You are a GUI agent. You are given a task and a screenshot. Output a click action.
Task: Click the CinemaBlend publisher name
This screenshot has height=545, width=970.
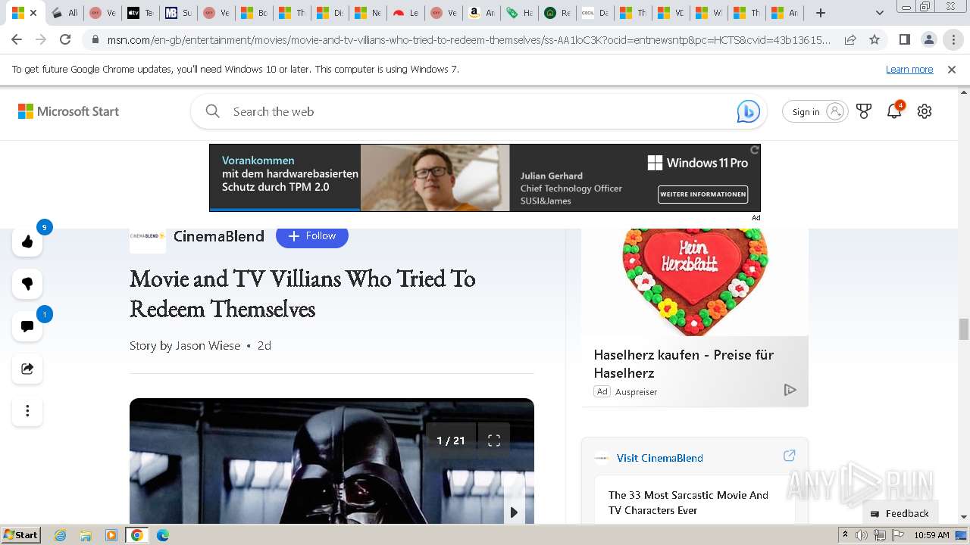pos(219,236)
